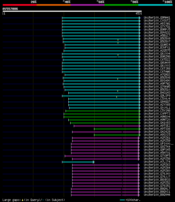The width and height of the screenshot is (175, 202).
Task: Click the UniRef100_A2PZ58 label
Action: pyautogui.click(x=157, y=158)
